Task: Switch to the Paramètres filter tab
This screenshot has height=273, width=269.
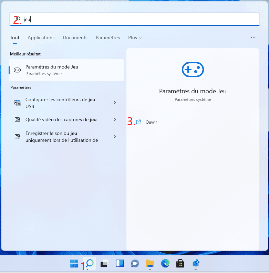Action: tap(108, 38)
